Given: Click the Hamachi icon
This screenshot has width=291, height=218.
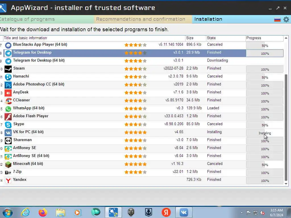Looking at the screenshot, I should (8, 77).
